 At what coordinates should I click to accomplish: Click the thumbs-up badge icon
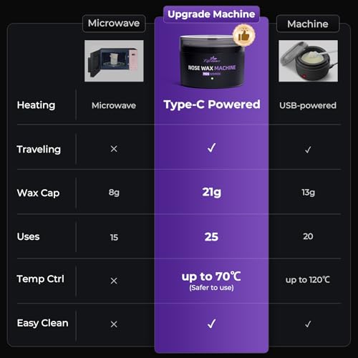coord(244,35)
